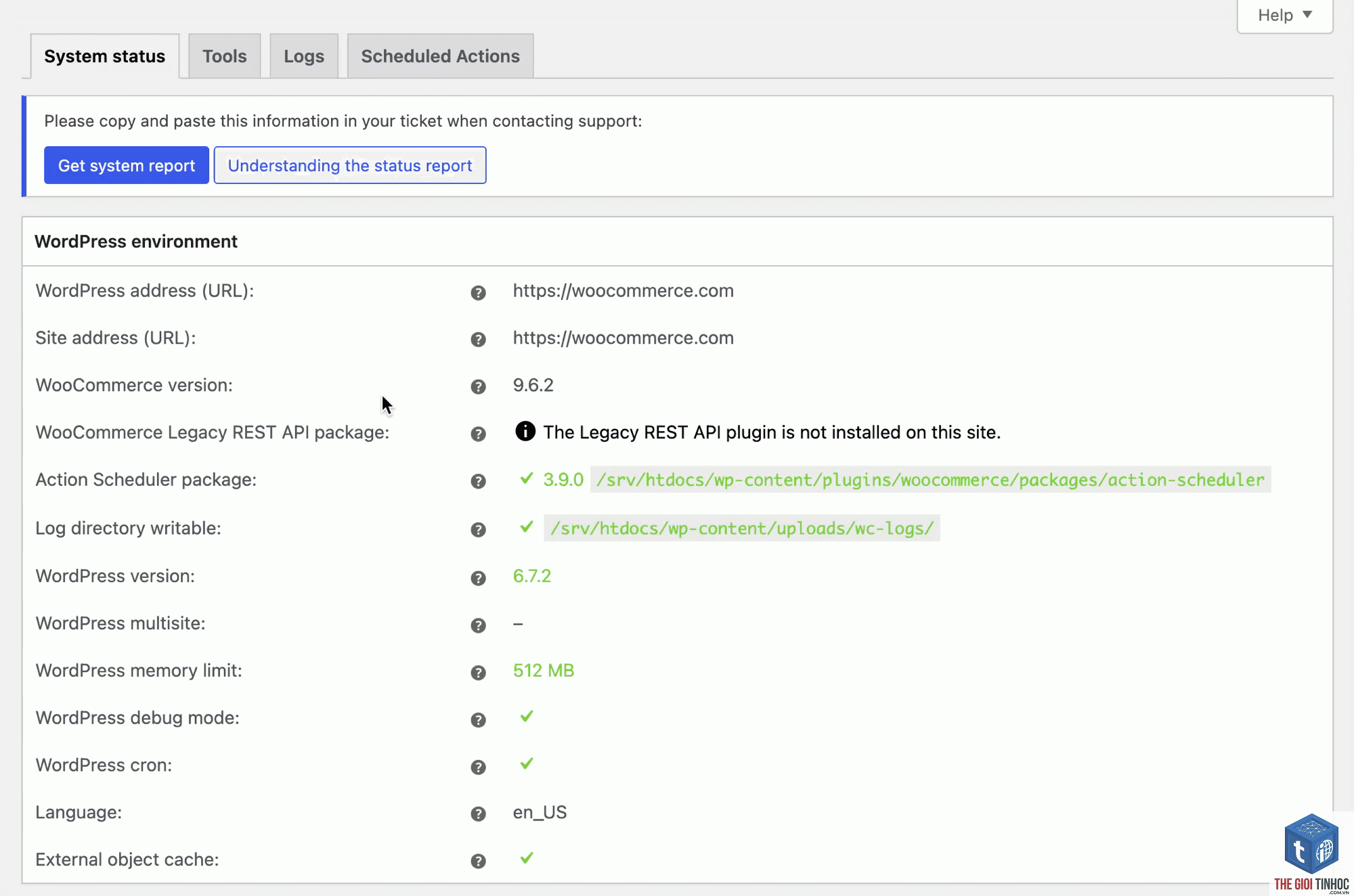
Task: Click help icon for External object cache
Action: pos(478,861)
